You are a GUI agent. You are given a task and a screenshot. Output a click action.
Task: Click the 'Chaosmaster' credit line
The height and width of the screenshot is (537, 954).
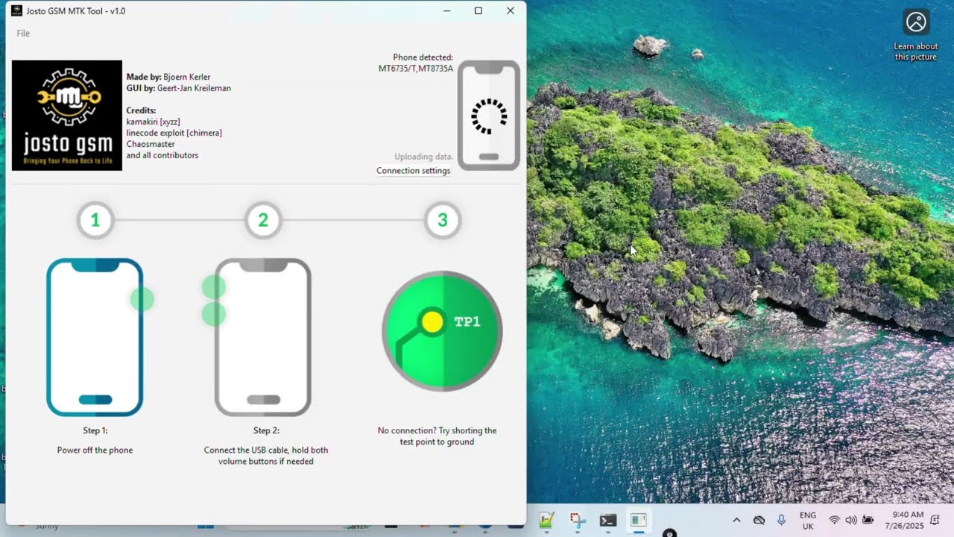[151, 144]
